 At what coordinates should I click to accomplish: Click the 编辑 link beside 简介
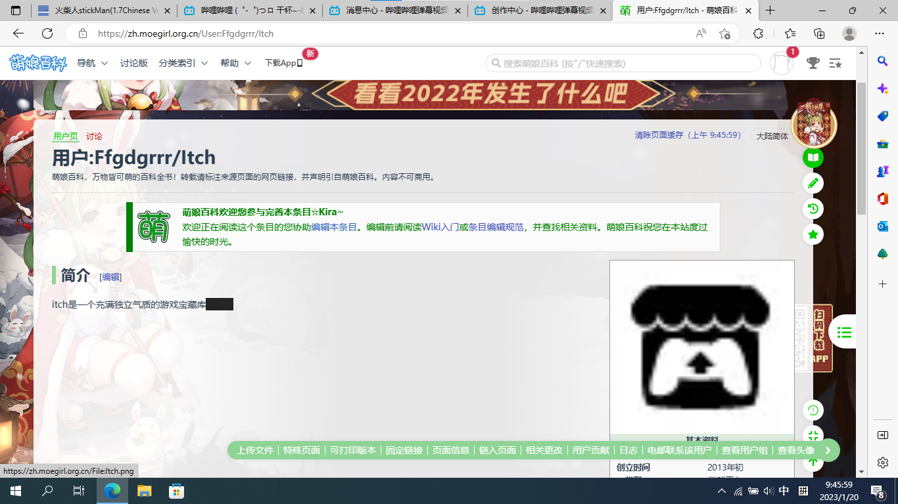(110, 277)
